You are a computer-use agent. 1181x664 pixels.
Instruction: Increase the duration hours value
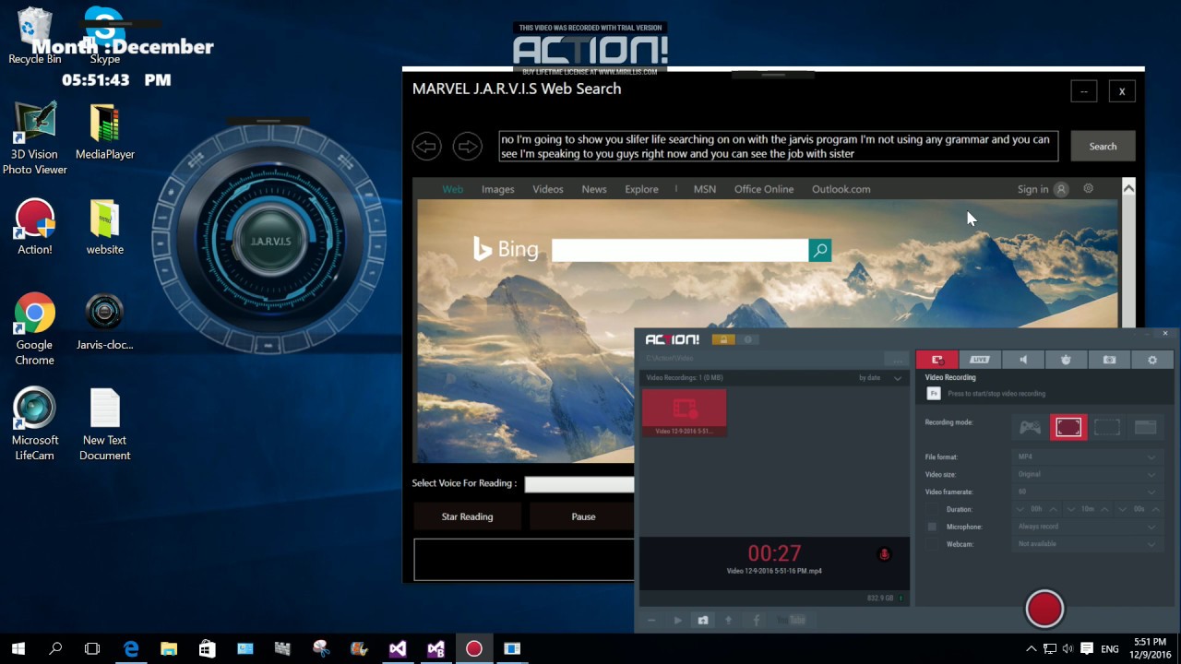1054,509
